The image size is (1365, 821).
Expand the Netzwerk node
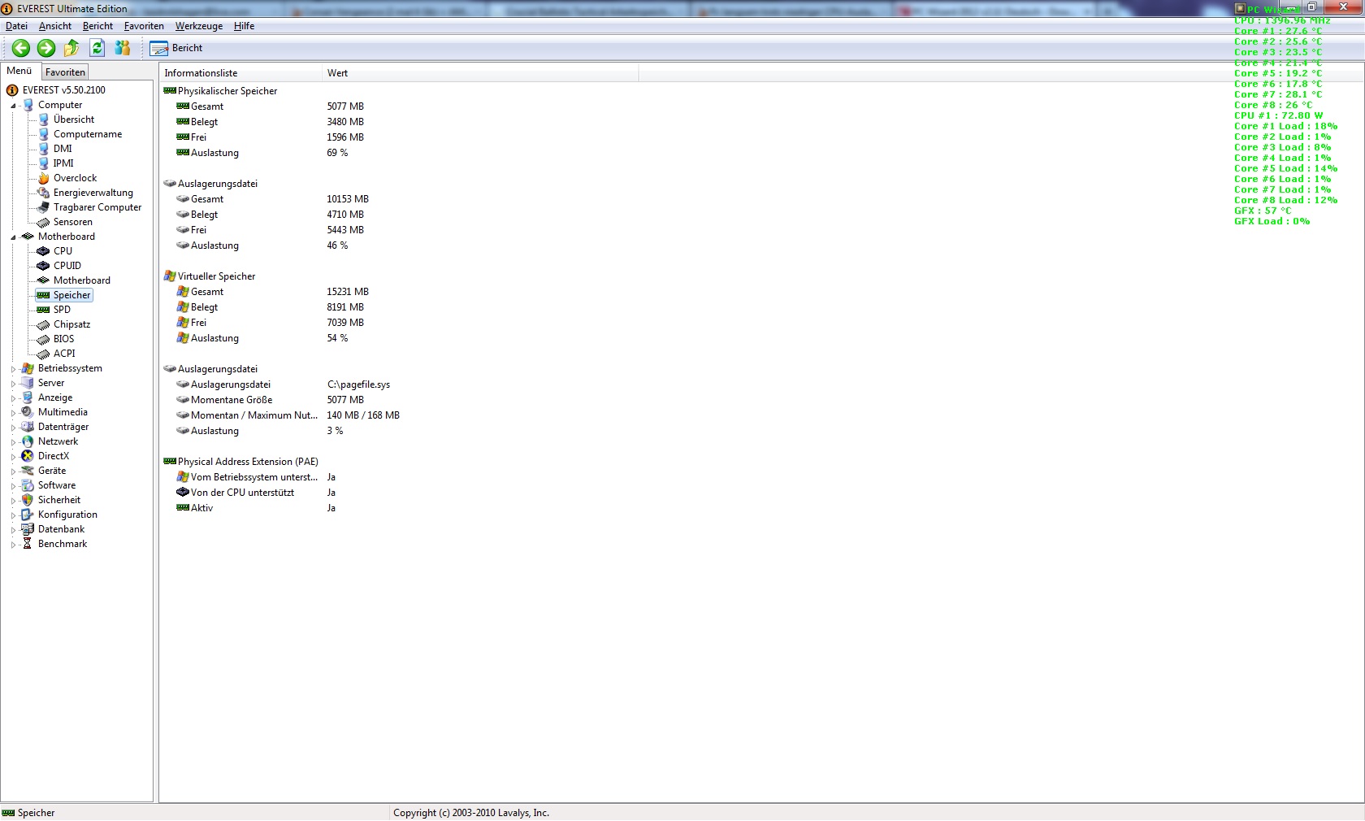13,442
